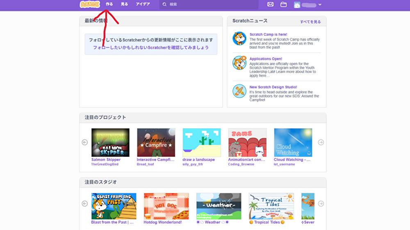Click すべてを見る link in Scratch news
The width and height of the screenshot is (410, 230).
click(310, 22)
